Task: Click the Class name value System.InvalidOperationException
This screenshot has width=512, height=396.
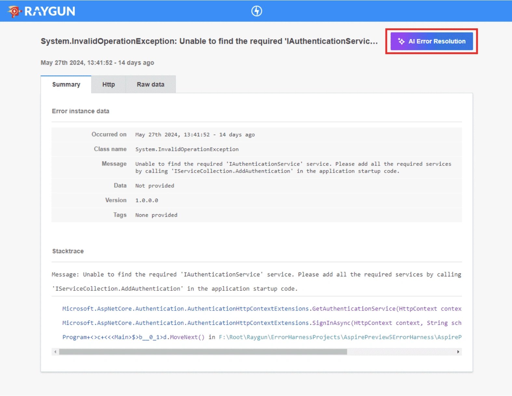Action: [x=187, y=149]
